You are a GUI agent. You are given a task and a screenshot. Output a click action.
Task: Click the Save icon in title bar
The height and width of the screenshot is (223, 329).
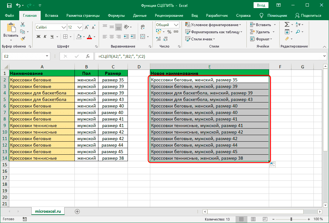[9, 5]
